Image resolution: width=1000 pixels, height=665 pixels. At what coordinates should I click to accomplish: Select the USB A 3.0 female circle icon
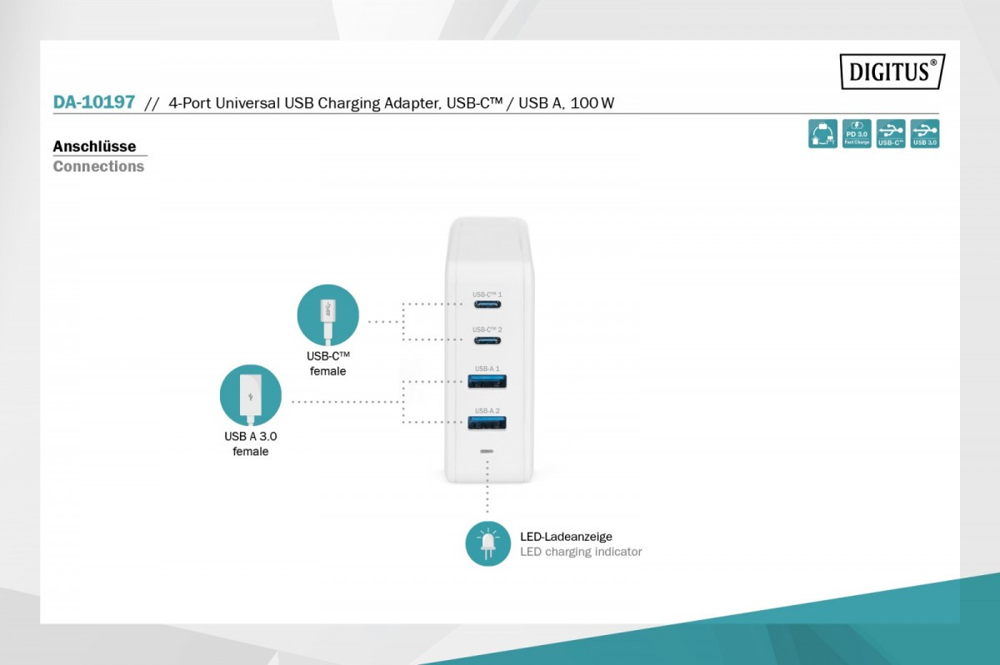click(251, 395)
